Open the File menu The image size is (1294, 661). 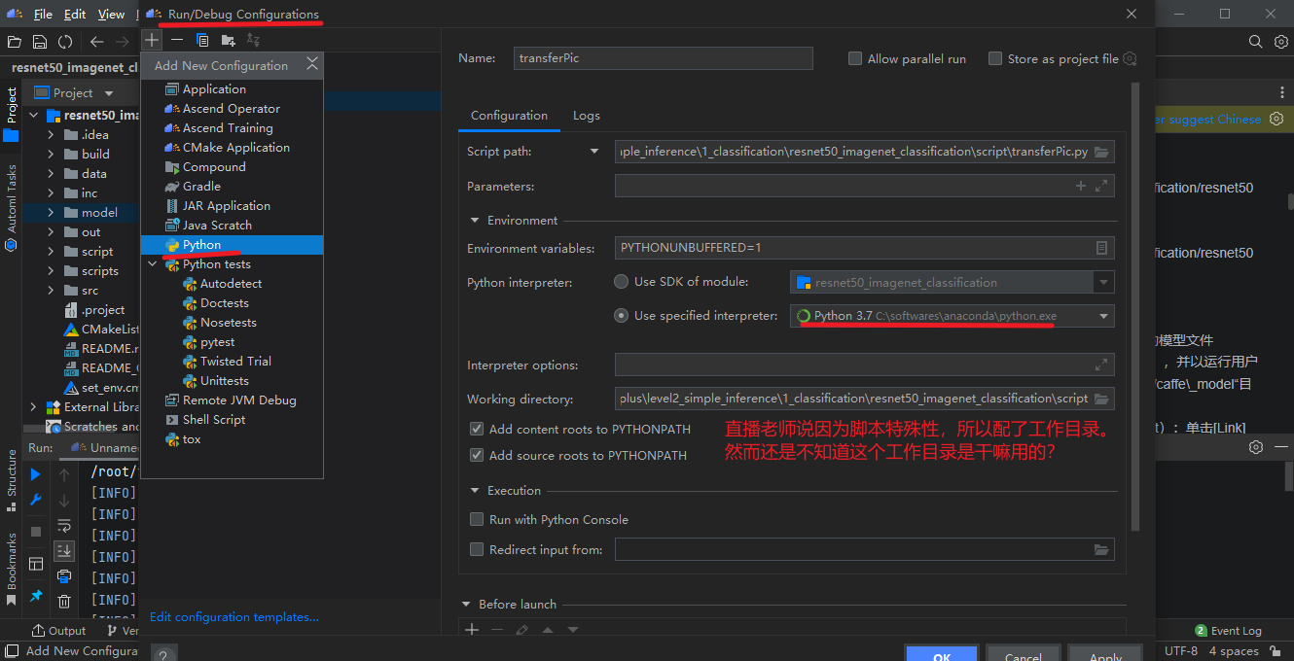(x=43, y=14)
